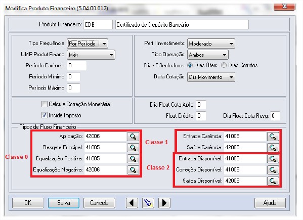Click Dia Float Cota Resg input
This screenshot has height=220, width=303.
tap(275, 116)
